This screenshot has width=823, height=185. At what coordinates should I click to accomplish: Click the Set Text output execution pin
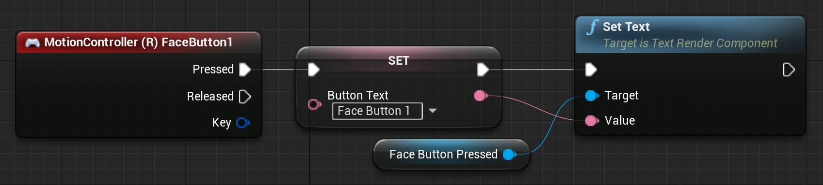789,70
